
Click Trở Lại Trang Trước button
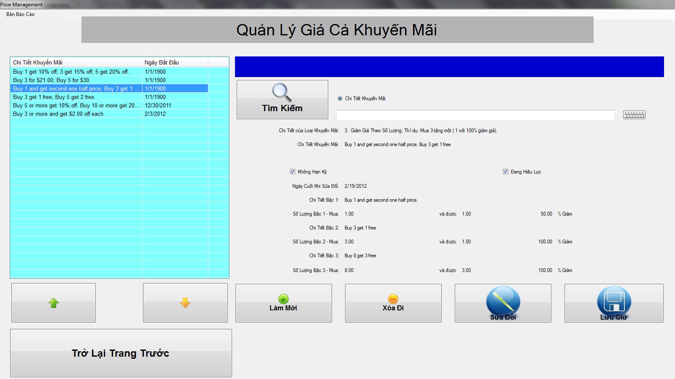coord(121,353)
